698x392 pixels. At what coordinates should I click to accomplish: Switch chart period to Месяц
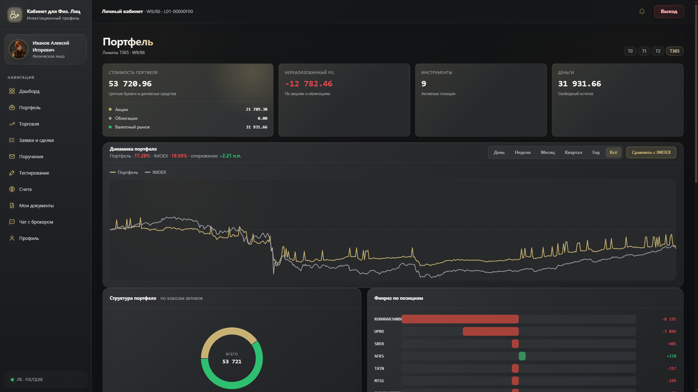click(547, 152)
